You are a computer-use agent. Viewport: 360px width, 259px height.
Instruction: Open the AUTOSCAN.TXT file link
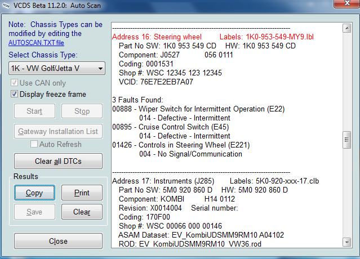(36, 43)
